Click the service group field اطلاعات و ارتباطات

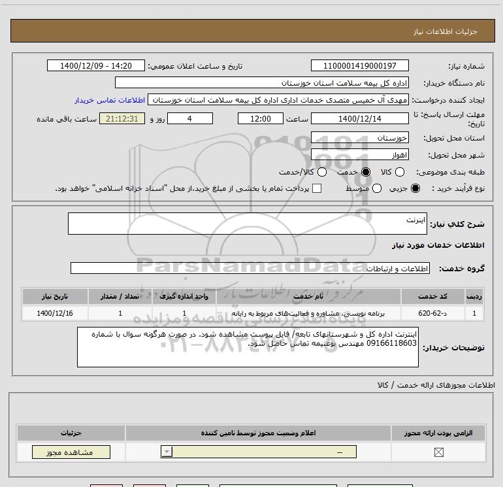point(250,268)
